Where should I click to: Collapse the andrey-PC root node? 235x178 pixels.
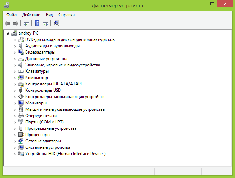8,33
